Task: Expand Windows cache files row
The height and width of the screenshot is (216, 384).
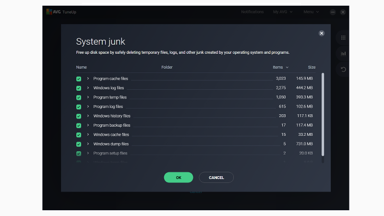Action: [x=88, y=134]
